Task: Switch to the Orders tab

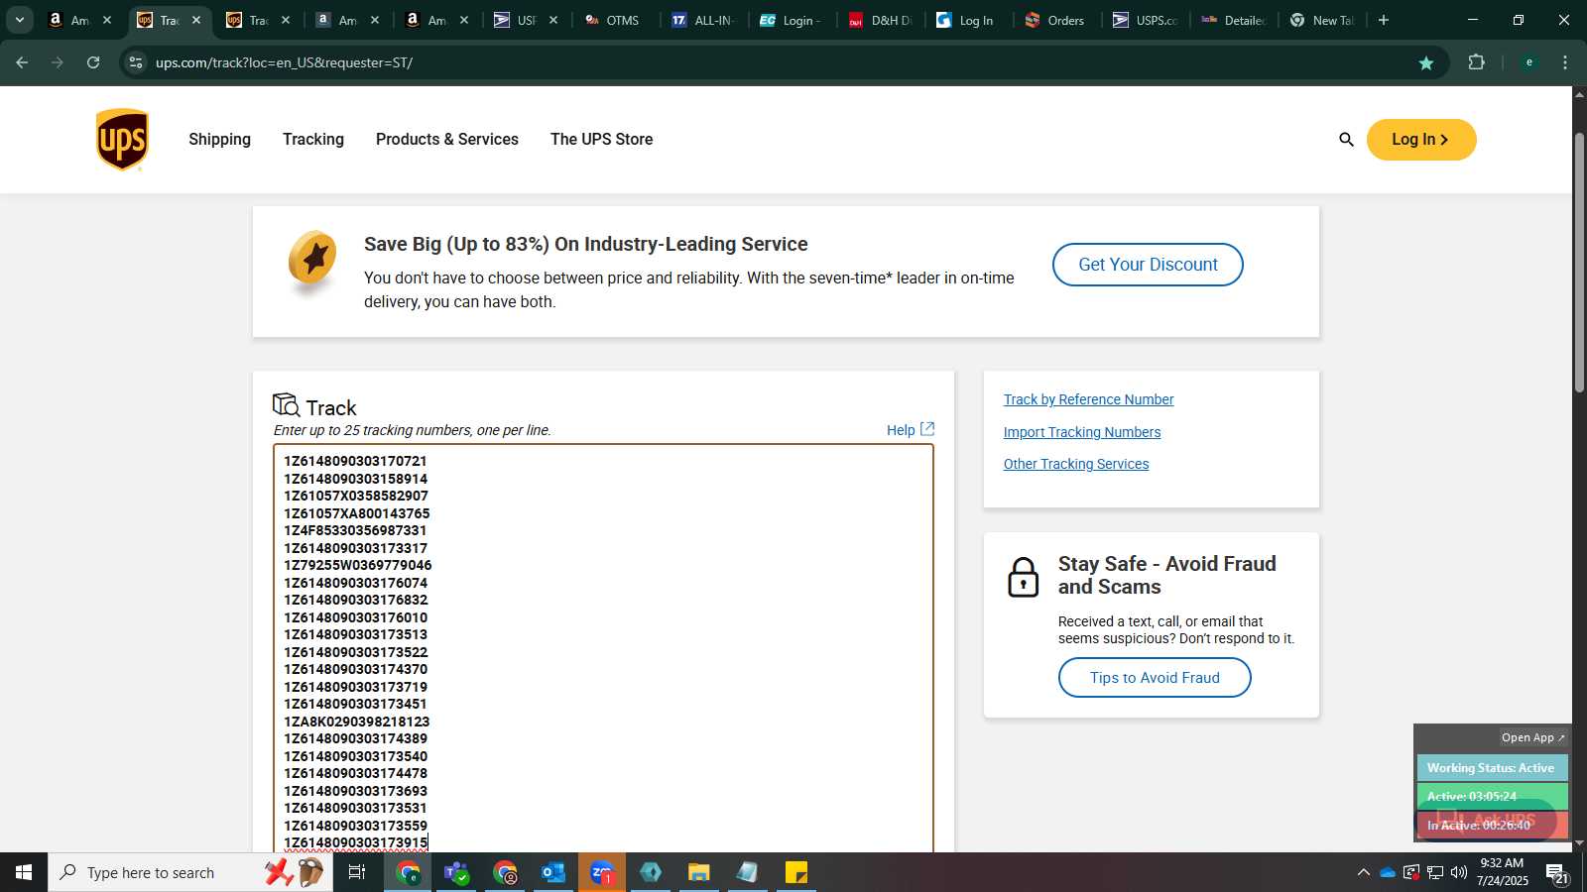Action: click(x=1057, y=20)
